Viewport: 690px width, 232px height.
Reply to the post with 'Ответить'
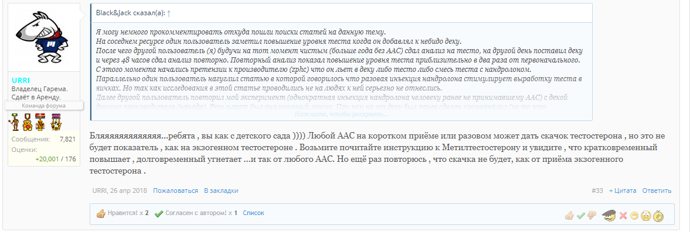[x=657, y=191]
